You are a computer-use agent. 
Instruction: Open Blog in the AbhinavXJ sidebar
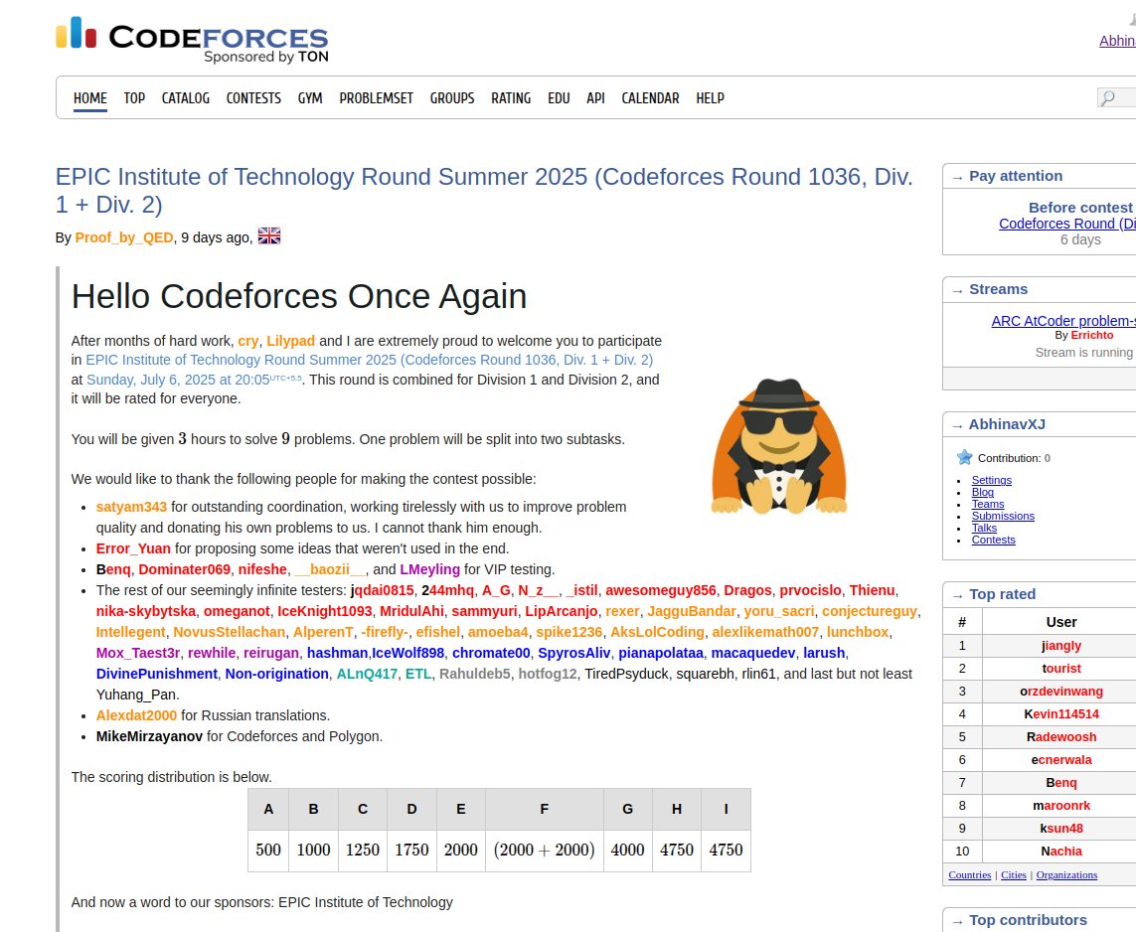pos(982,492)
